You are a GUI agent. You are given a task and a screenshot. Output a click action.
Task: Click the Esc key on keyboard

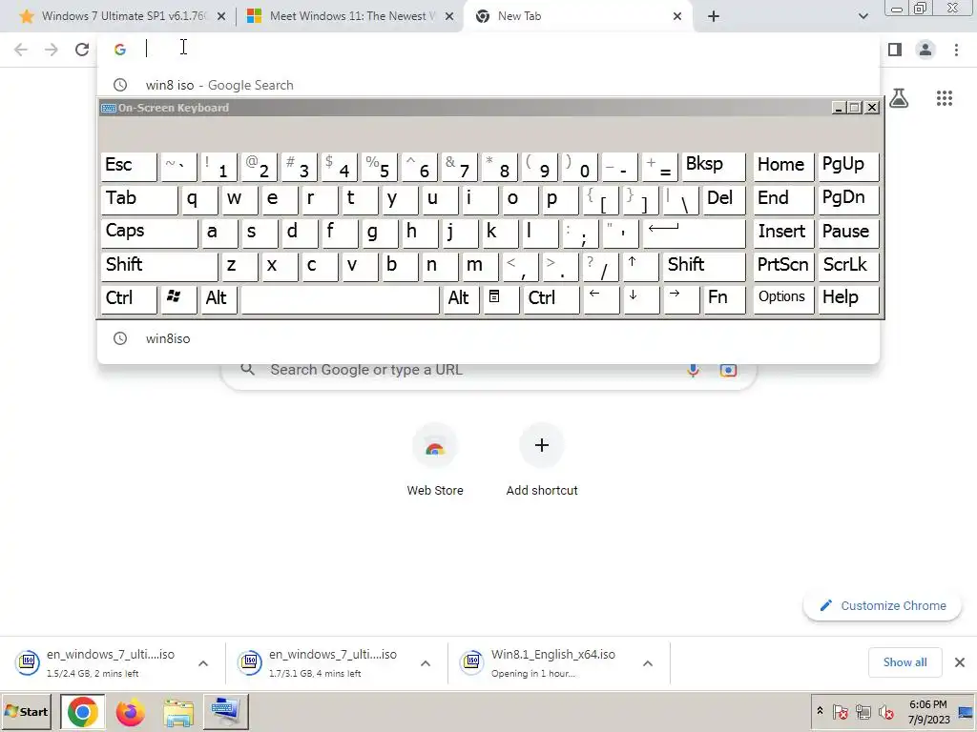click(129, 166)
